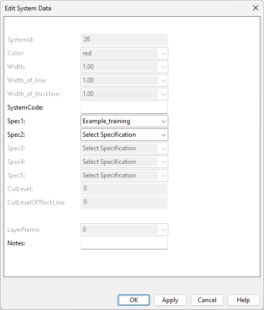The width and height of the screenshot is (264, 310).
Task: Close the Edit System Data window
Action: tap(256, 8)
